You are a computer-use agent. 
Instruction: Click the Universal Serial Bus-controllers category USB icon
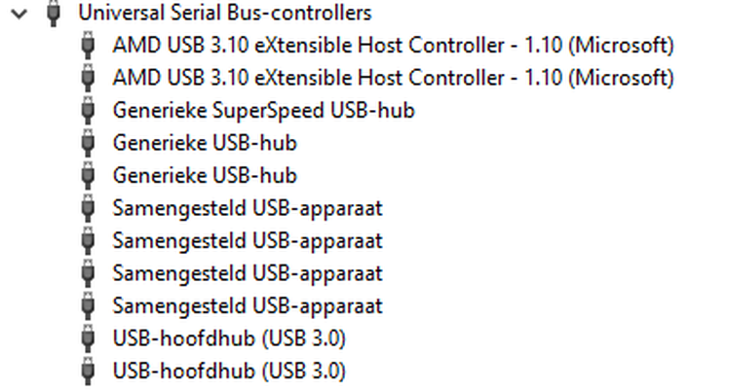pos(54,13)
